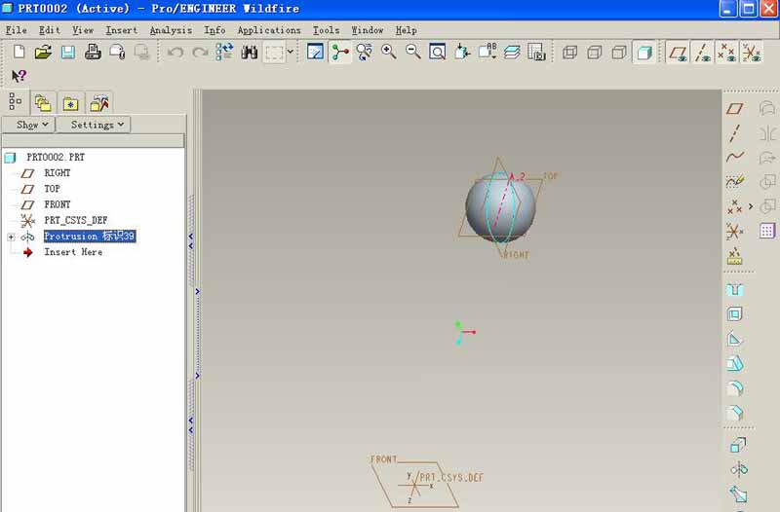Select PRT_CSYS_DEF in model tree
780x512 pixels.
(76, 221)
